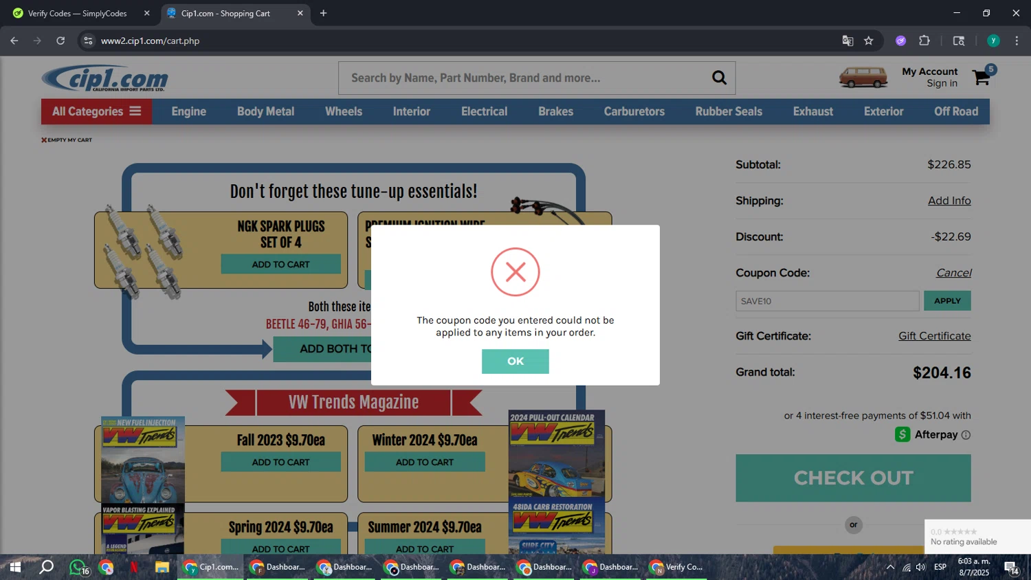Open the Chrome three-dot menu

pyautogui.click(x=1017, y=41)
